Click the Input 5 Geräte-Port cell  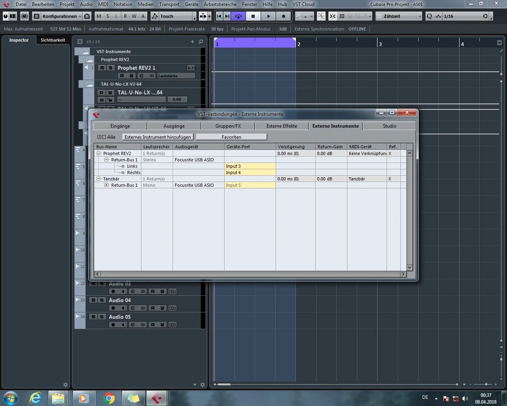(x=250, y=185)
